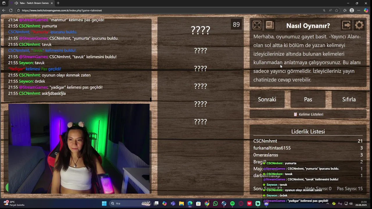The width and height of the screenshot is (372, 209).
Task: Open Edge settings and more menu
Action: pyautogui.click(x=359, y=10)
